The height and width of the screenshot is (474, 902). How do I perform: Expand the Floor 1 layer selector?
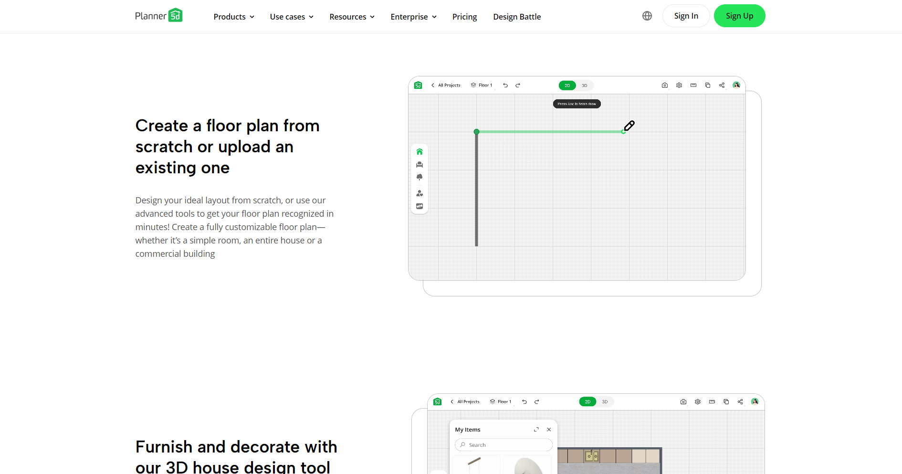point(482,85)
